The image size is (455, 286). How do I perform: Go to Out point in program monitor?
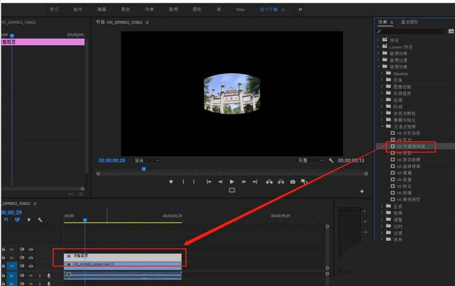coord(255,181)
